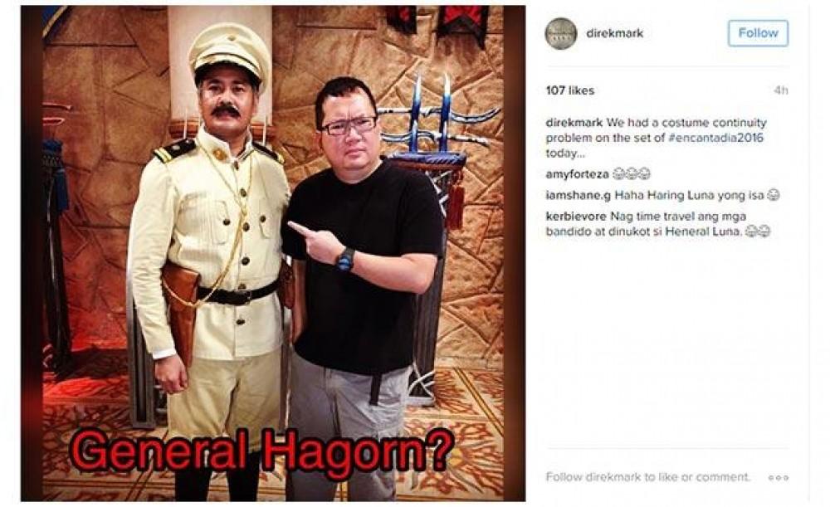
Task: Click the 4h post timestamp
Action: pyautogui.click(x=781, y=90)
